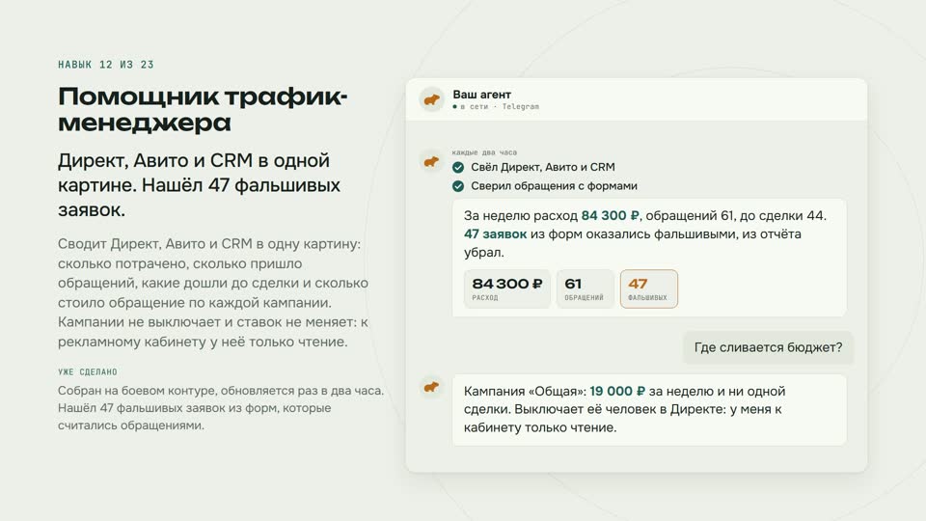The image size is (926, 521).
Task: Click the 'Сверил обращения с формами' step text
Action: pyautogui.click(x=554, y=186)
